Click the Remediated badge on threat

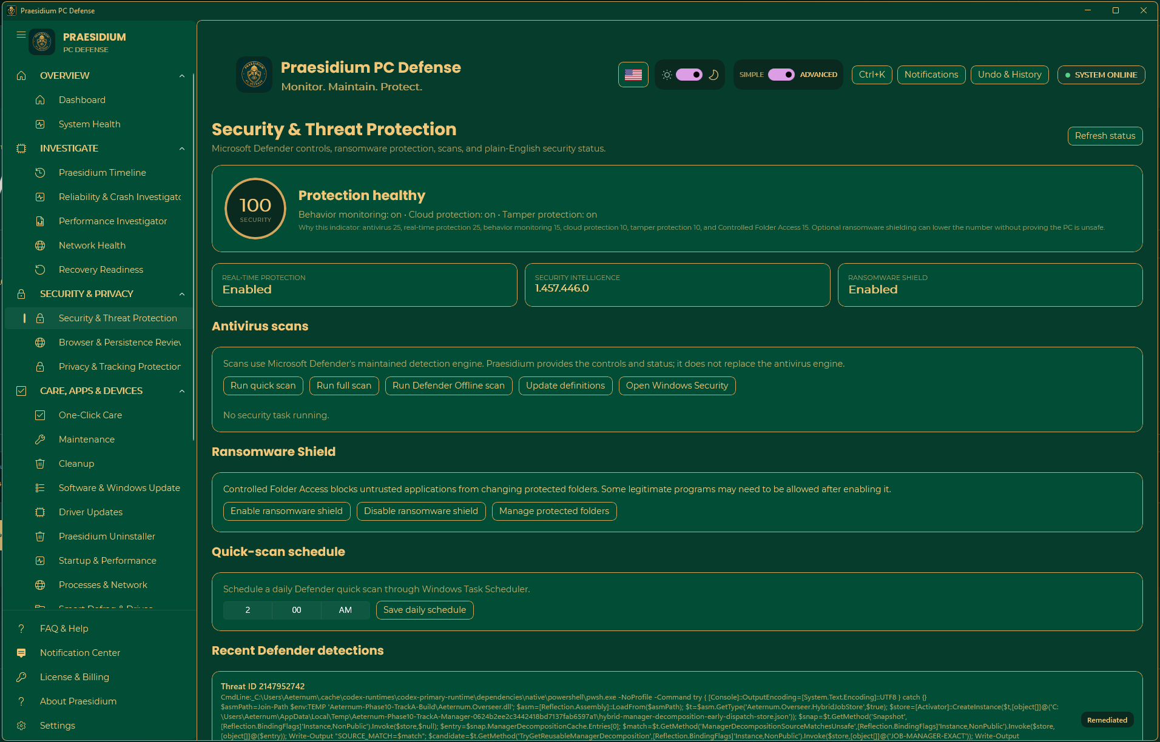[x=1107, y=720]
